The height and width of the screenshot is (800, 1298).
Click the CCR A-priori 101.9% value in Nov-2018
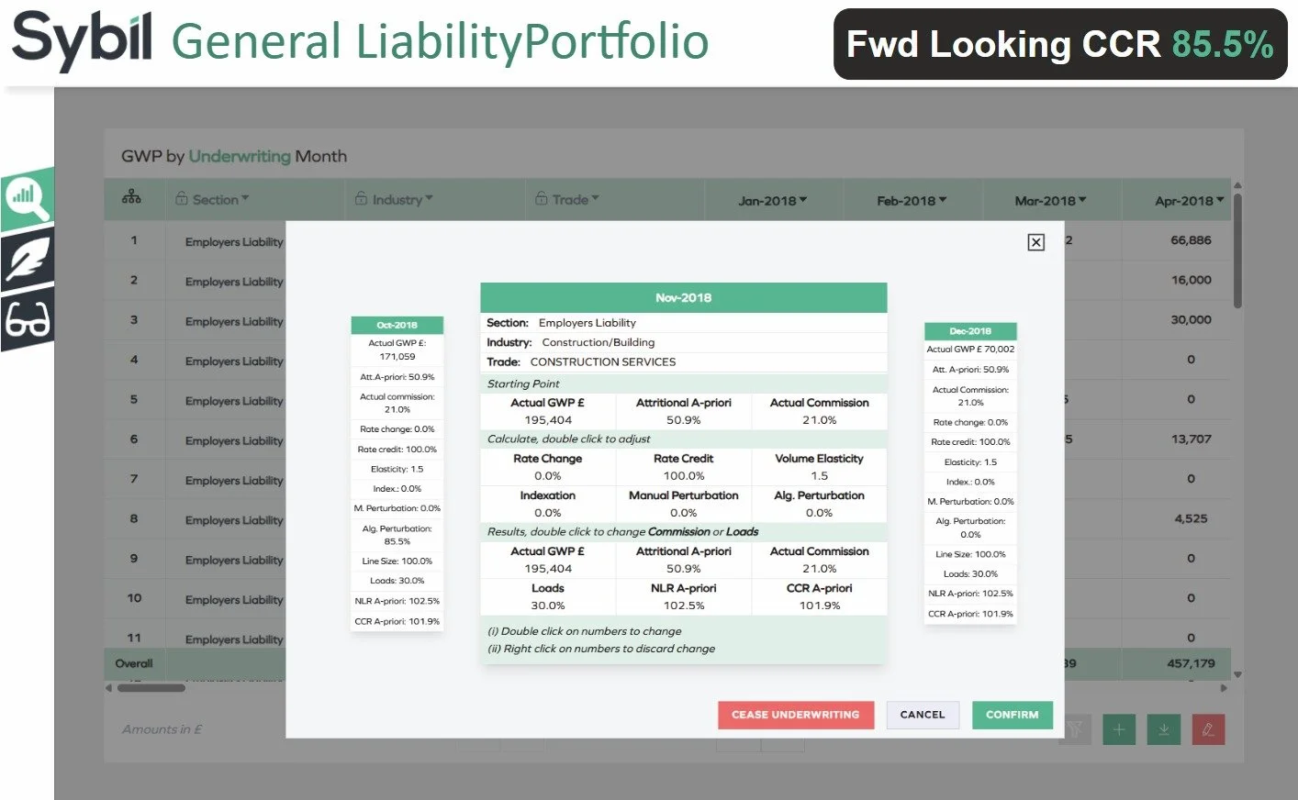coord(820,606)
